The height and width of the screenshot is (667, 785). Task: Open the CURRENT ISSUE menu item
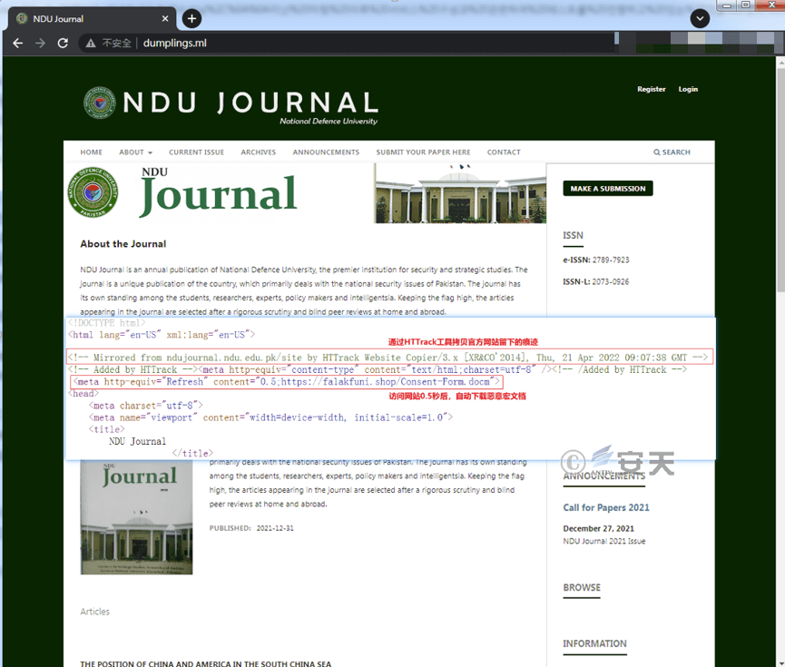[x=196, y=152]
